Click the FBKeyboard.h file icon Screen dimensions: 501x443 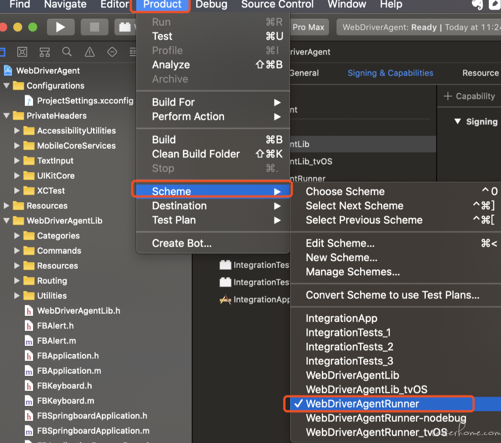click(x=29, y=386)
